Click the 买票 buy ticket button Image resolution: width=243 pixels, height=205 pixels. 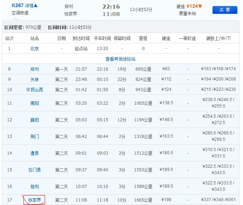[225, 10]
